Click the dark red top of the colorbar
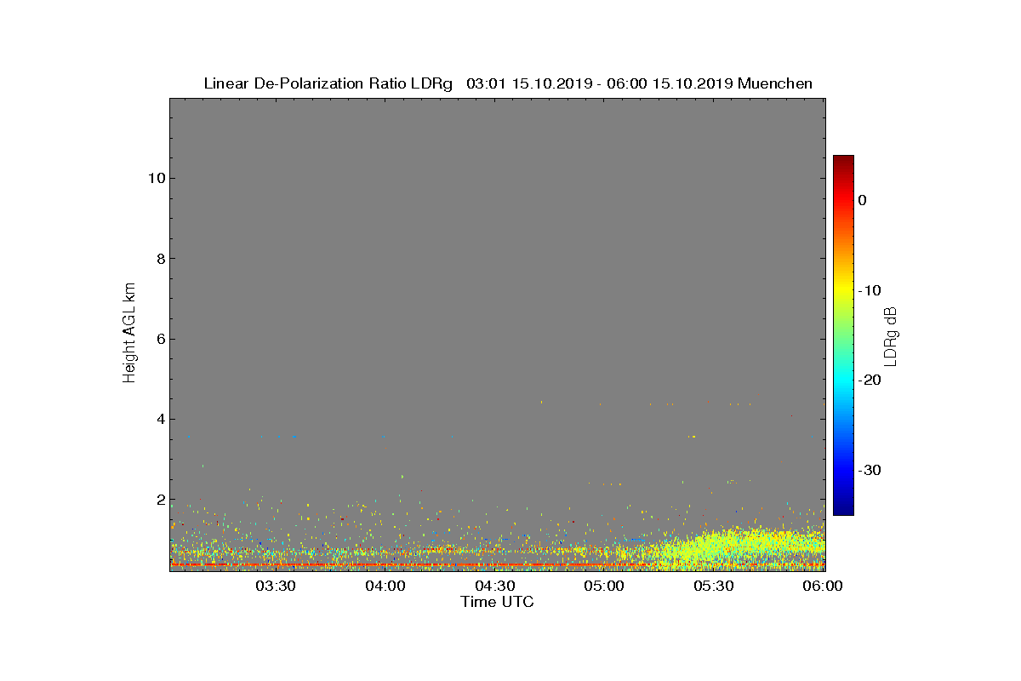Screen dimensions: 1021x681 [x=843, y=162]
